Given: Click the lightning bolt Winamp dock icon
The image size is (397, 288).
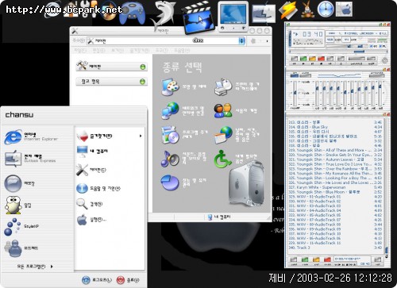Looking at the screenshot, I should click(x=287, y=10).
